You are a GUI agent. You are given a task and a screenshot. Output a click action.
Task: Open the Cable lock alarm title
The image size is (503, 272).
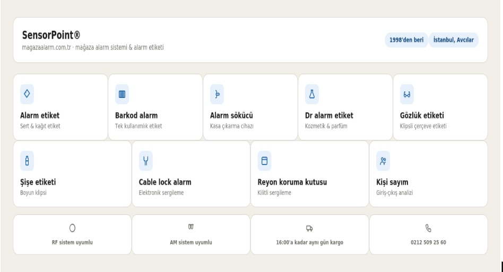(x=165, y=182)
